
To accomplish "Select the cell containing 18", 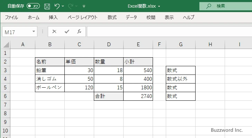I will click(x=109, y=70).
